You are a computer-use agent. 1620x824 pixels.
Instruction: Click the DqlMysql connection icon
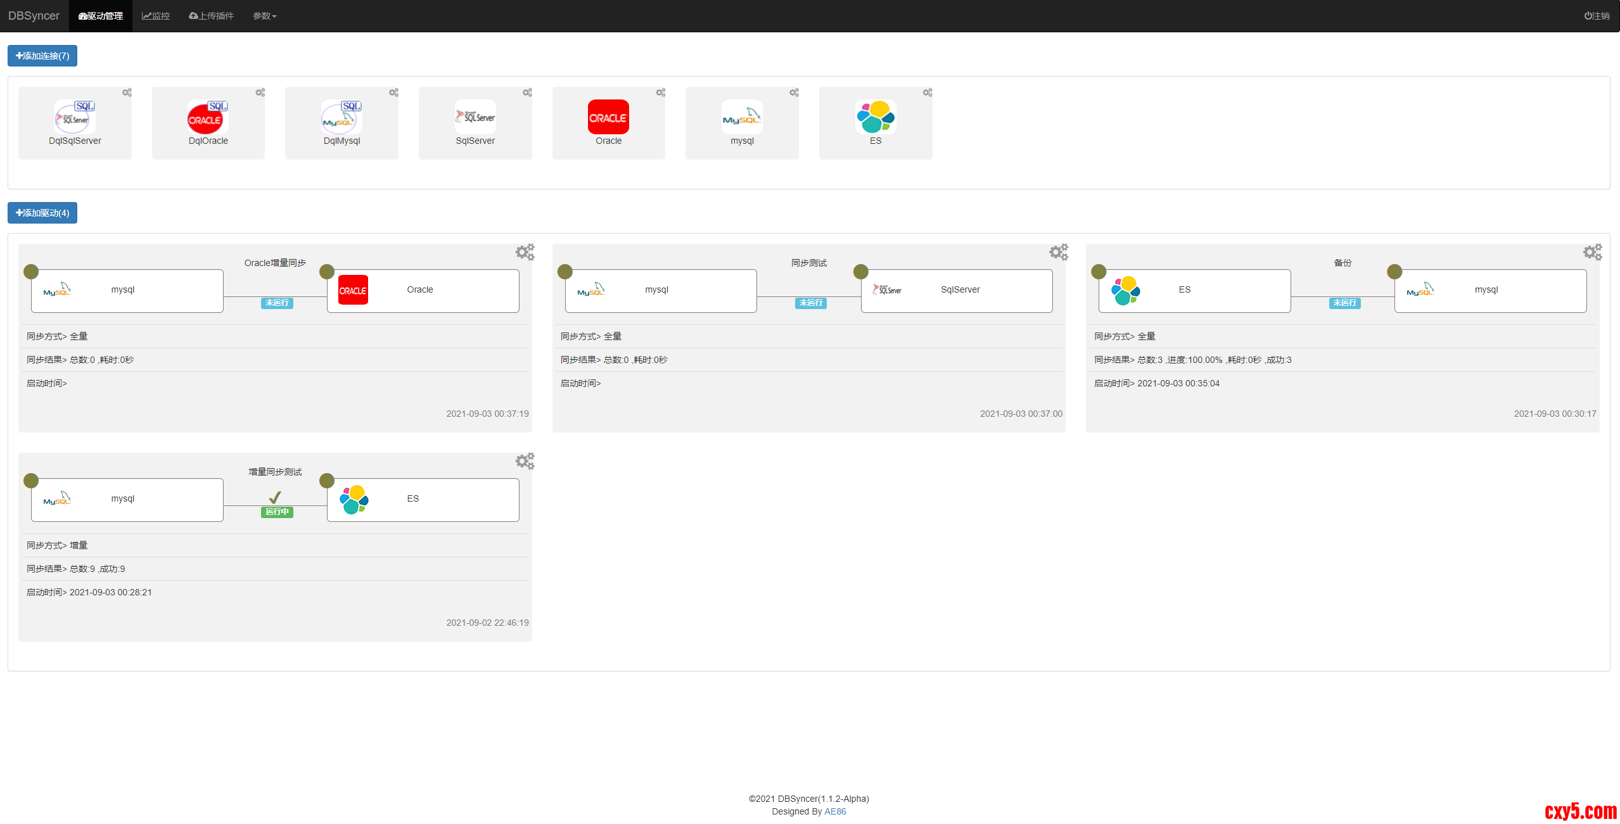(x=341, y=117)
